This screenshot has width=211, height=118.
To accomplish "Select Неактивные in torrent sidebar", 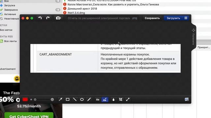I will 12,19.
